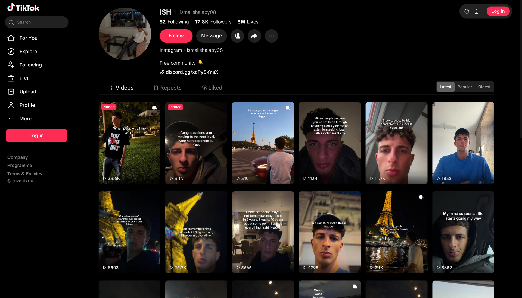Open profile more-options ellipsis button
The height and width of the screenshot is (298, 522).
[271, 36]
